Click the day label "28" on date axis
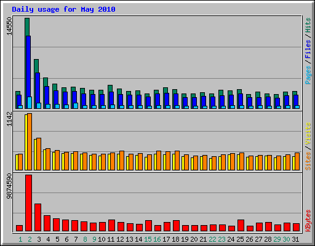The height and width of the screenshot is (246, 315). click(268, 239)
